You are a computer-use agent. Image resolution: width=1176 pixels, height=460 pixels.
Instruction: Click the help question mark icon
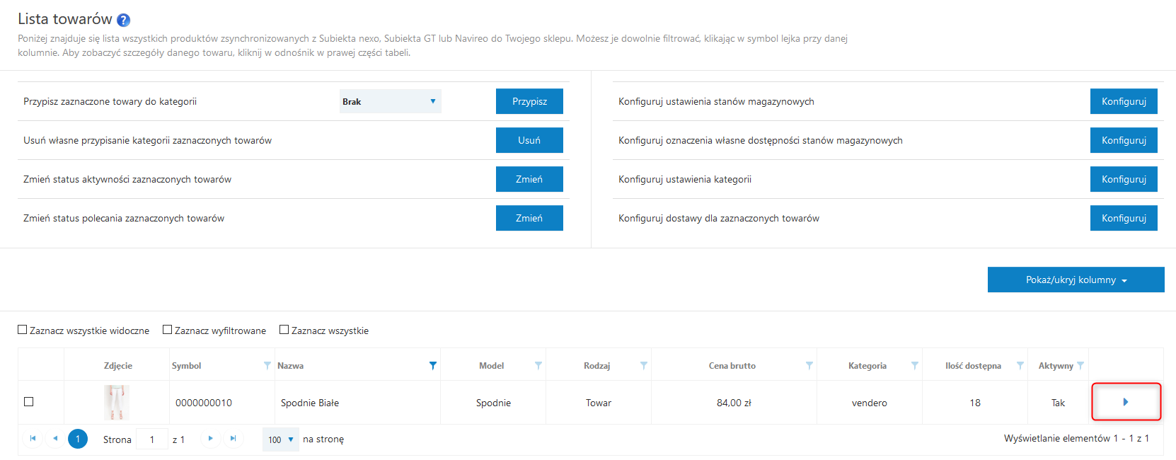click(123, 20)
